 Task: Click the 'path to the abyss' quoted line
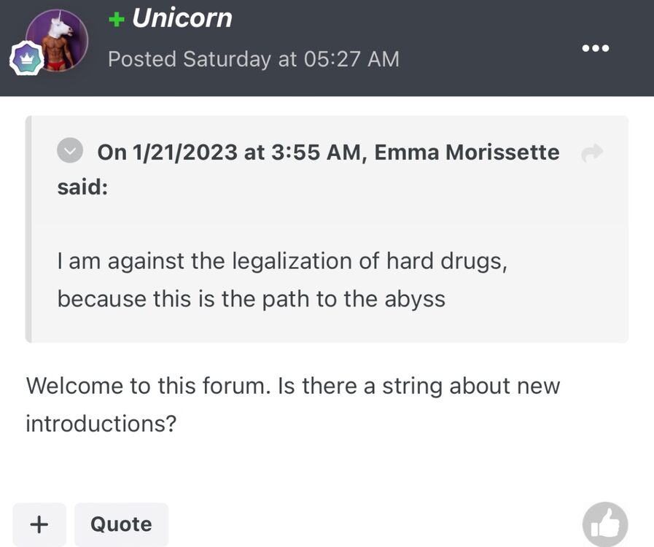tap(251, 299)
